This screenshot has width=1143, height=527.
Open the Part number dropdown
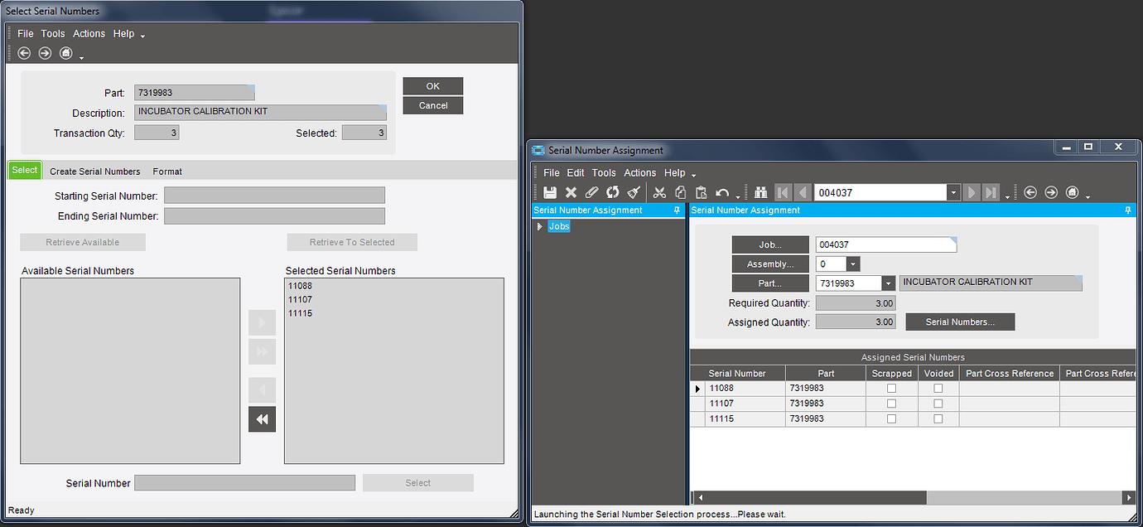tap(886, 283)
